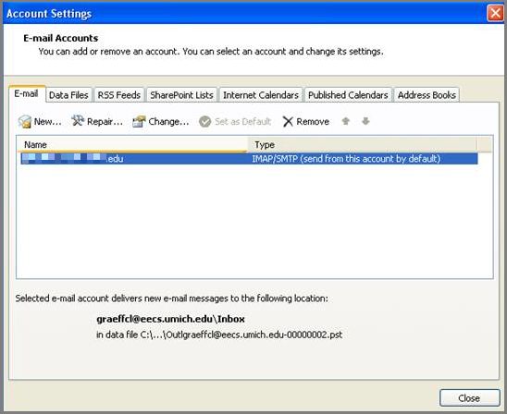Viewport: 507px width, 414px height.
Task: Switch to the Data Files tab
Action: [68, 95]
